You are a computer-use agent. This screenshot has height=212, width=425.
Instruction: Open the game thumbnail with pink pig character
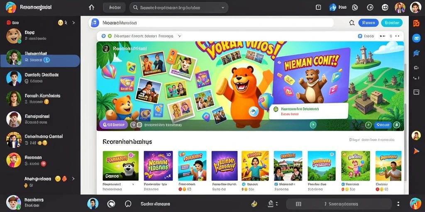355,166
